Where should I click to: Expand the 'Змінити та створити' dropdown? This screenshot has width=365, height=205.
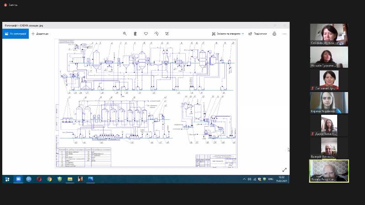pos(228,34)
